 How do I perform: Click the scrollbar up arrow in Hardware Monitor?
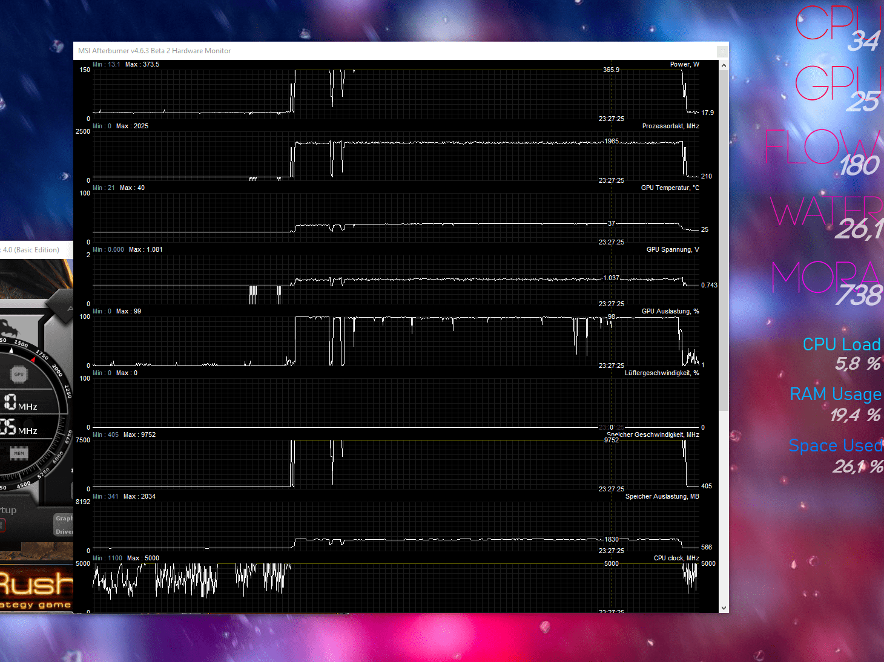click(724, 65)
